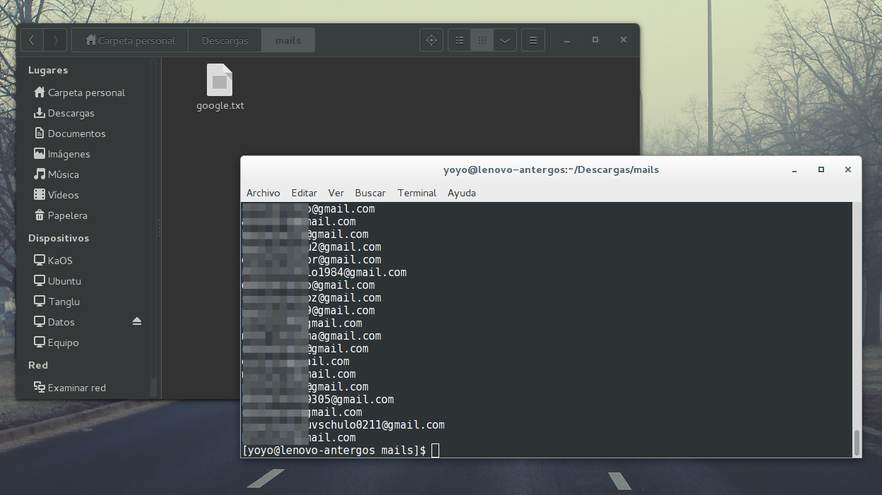The width and height of the screenshot is (882, 495).
Task: Click the film icon beside Vídeos
Action: [40, 194]
